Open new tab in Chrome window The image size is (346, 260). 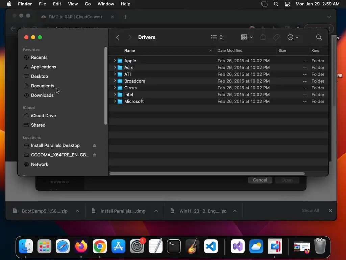pyautogui.click(x=125, y=17)
